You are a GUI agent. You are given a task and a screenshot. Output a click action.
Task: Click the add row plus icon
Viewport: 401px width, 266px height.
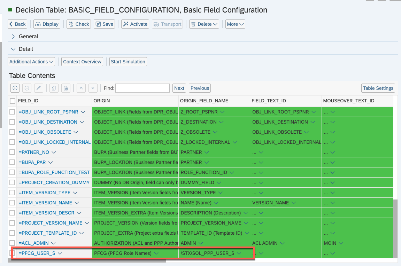coord(15,88)
